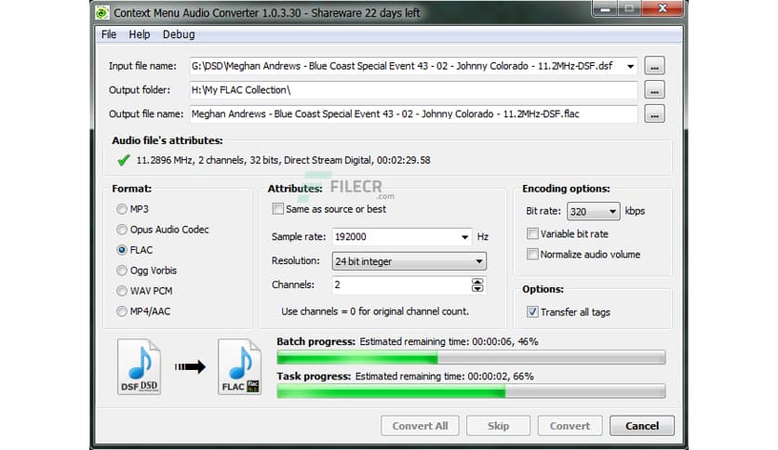Open the Sample rate dropdown
The height and width of the screenshot is (450, 778).
click(464, 237)
